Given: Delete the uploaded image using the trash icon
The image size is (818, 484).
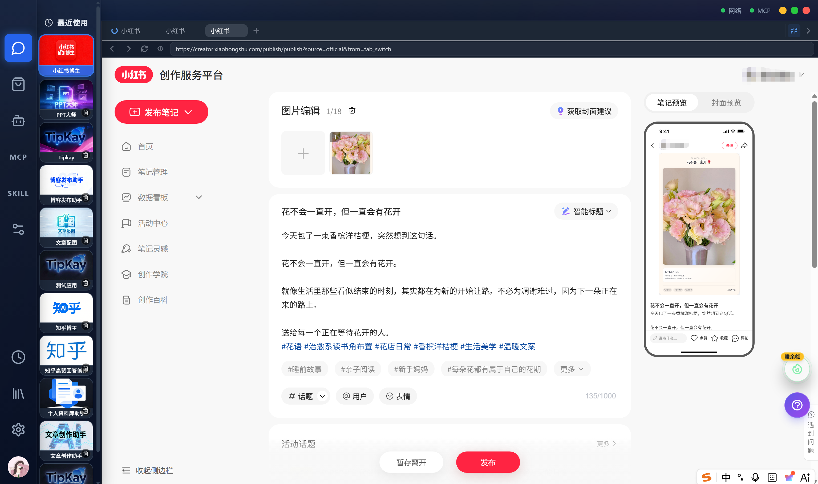Looking at the screenshot, I should tap(352, 111).
